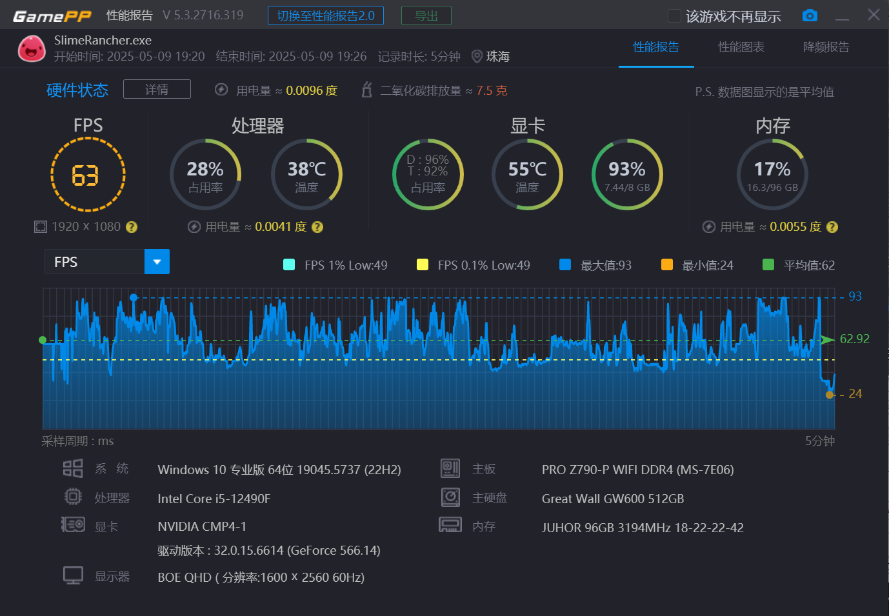
Task: Click the FPS chart selector field
Action: coord(107,262)
